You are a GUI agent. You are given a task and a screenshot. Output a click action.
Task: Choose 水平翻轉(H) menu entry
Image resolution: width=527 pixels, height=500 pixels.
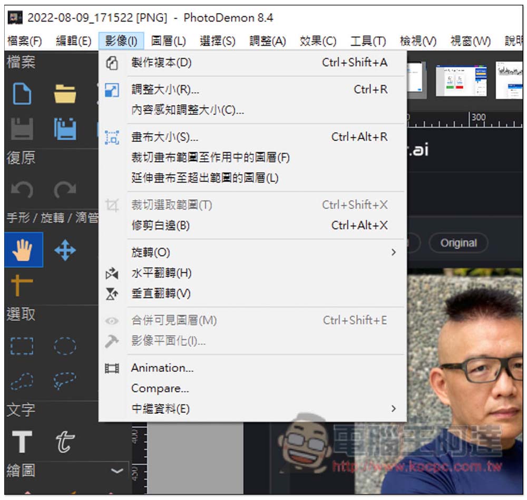[x=161, y=273]
